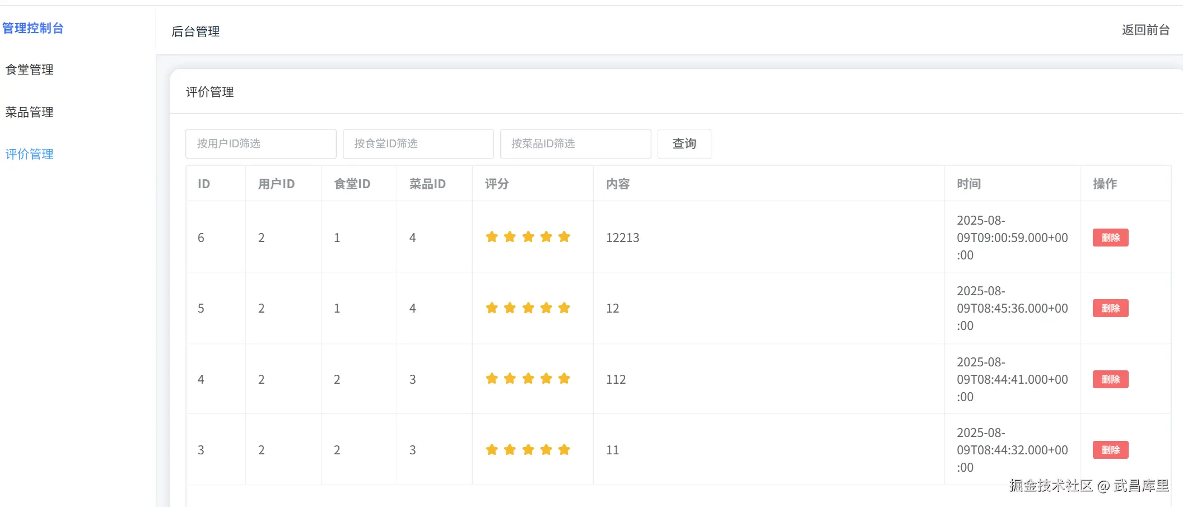
Task: Click the fifth star in review 6 row
Action: pyautogui.click(x=564, y=237)
